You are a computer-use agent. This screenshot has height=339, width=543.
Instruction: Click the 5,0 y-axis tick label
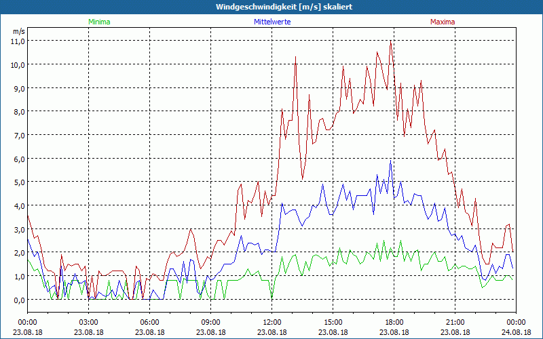tap(16, 182)
